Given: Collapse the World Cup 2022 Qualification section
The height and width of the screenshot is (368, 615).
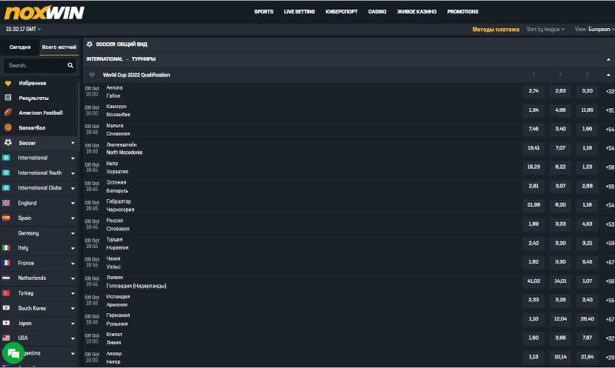Looking at the screenshot, I should 608,75.
